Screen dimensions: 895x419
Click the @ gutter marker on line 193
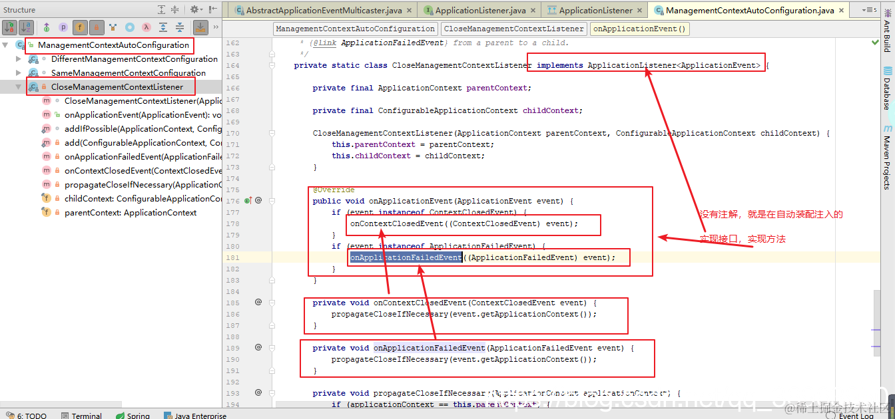pyautogui.click(x=258, y=392)
